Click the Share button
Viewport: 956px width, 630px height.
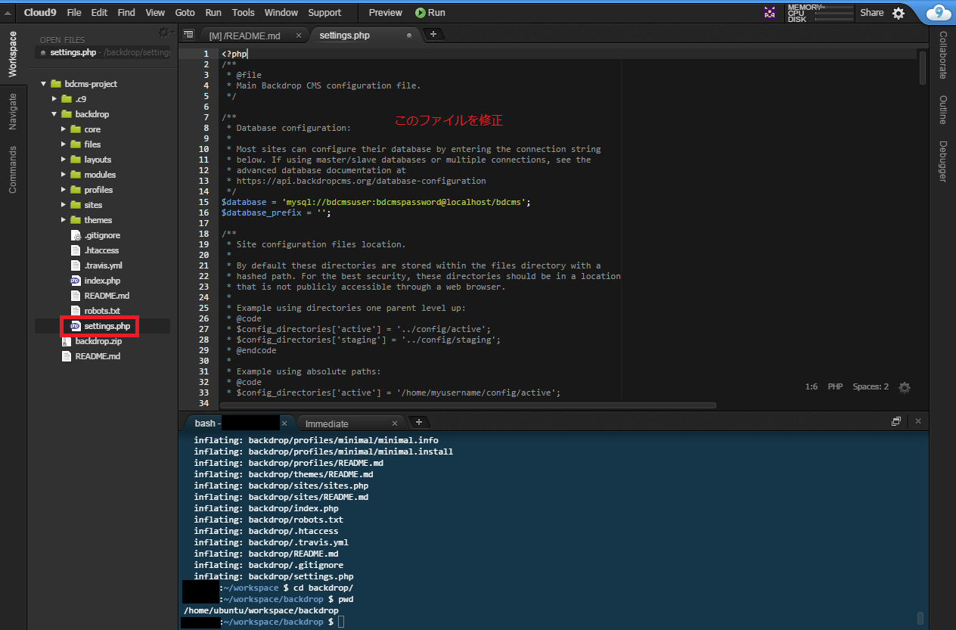pos(872,13)
